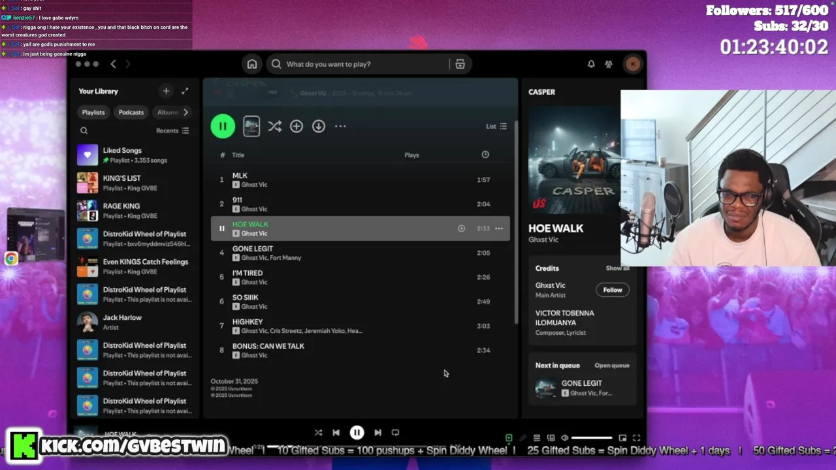Sort tracks by the Plays column

tap(411, 155)
